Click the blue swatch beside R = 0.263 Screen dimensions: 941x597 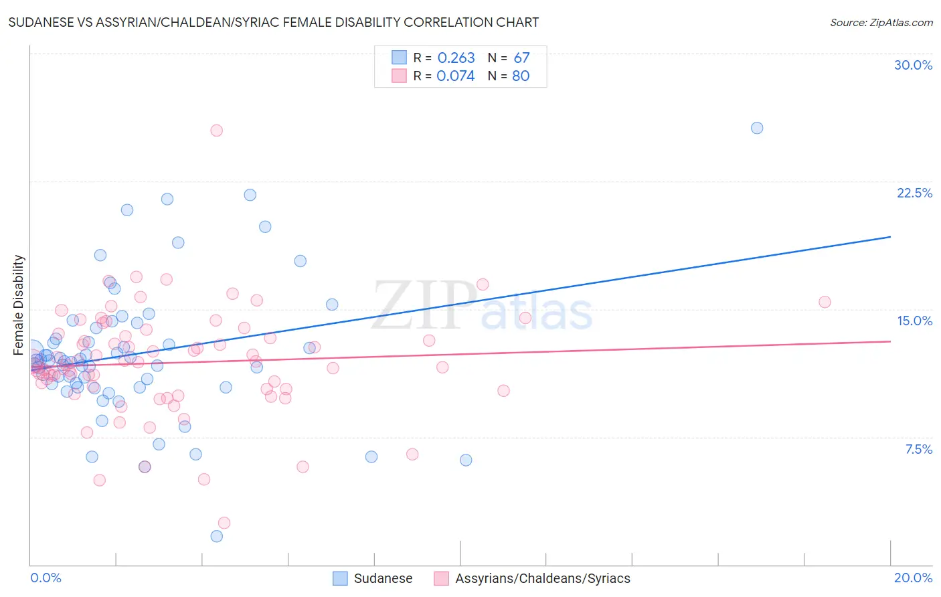pos(399,58)
